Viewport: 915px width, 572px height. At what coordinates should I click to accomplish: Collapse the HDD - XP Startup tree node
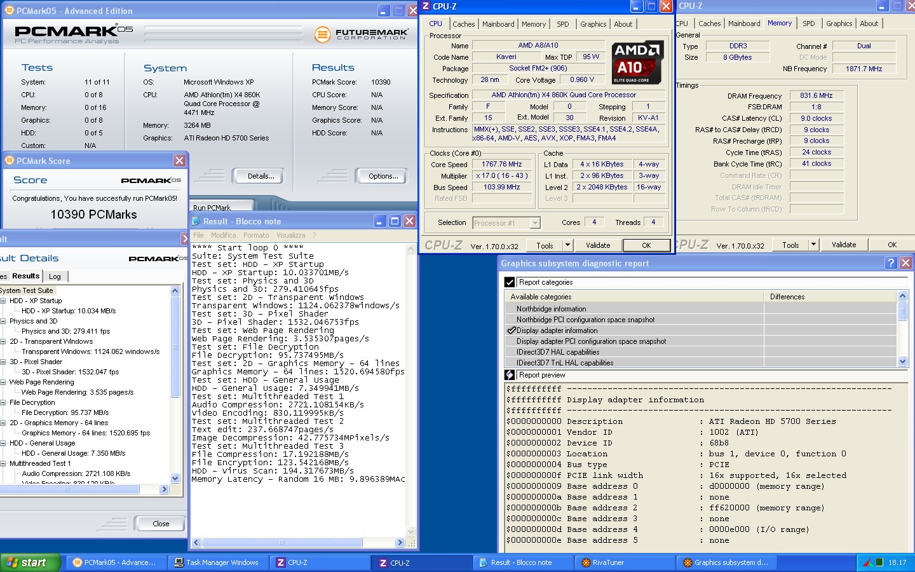point(3,301)
